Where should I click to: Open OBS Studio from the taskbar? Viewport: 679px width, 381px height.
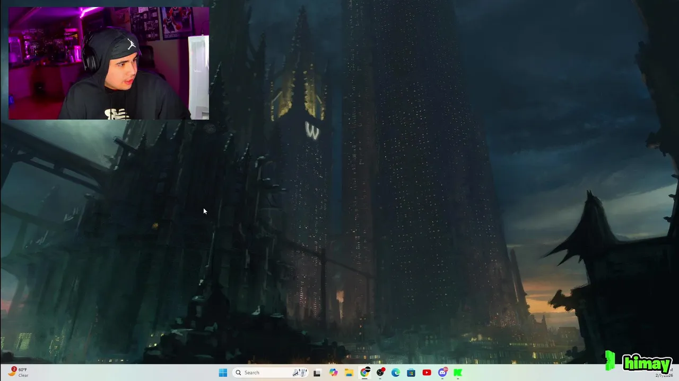pyautogui.click(x=380, y=373)
